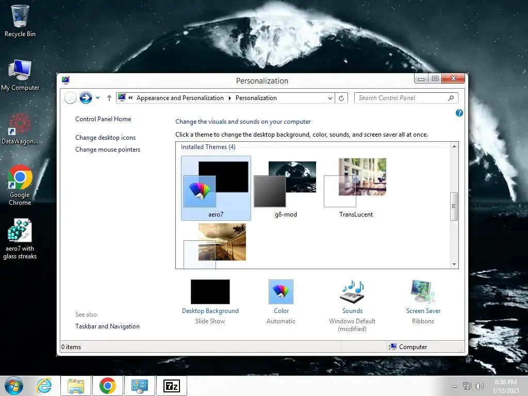This screenshot has height=396, width=528.
Task: Click the disabled Back navigation button
Action: pyautogui.click(x=70, y=98)
